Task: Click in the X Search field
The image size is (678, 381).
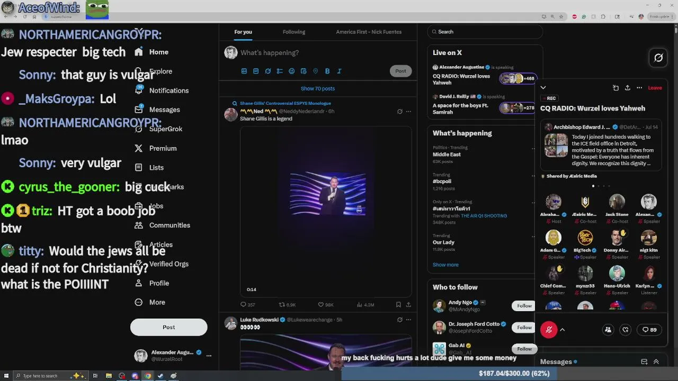Action: click(x=485, y=32)
